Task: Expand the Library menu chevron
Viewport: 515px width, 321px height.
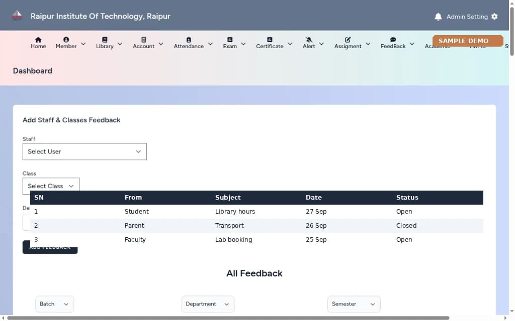Action: point(120,44)
